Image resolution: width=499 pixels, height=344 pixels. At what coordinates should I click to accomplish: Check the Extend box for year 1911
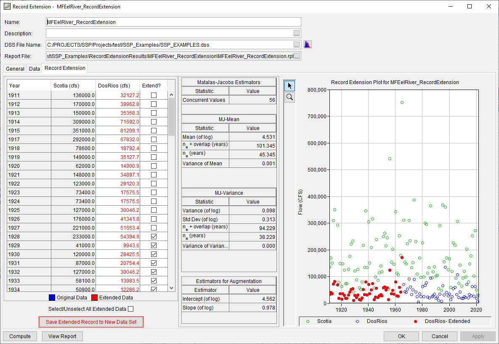point(154,95)
